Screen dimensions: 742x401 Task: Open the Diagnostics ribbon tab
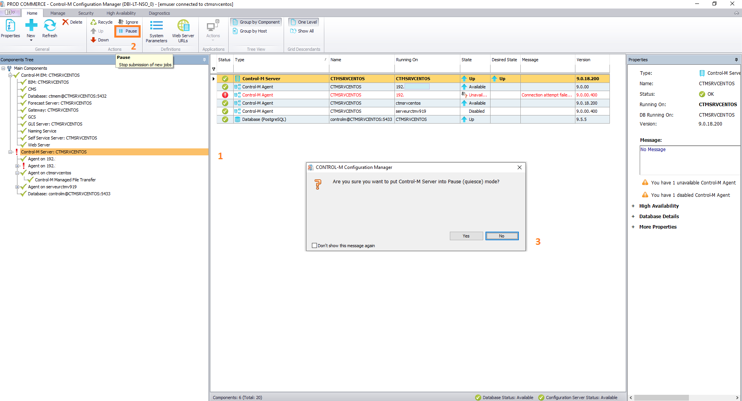tap(159, 13)
